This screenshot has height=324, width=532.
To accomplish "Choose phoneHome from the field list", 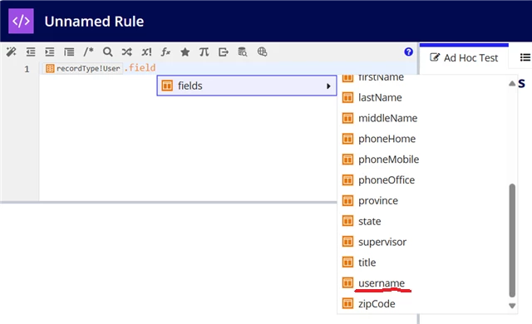I will point(424,139).
